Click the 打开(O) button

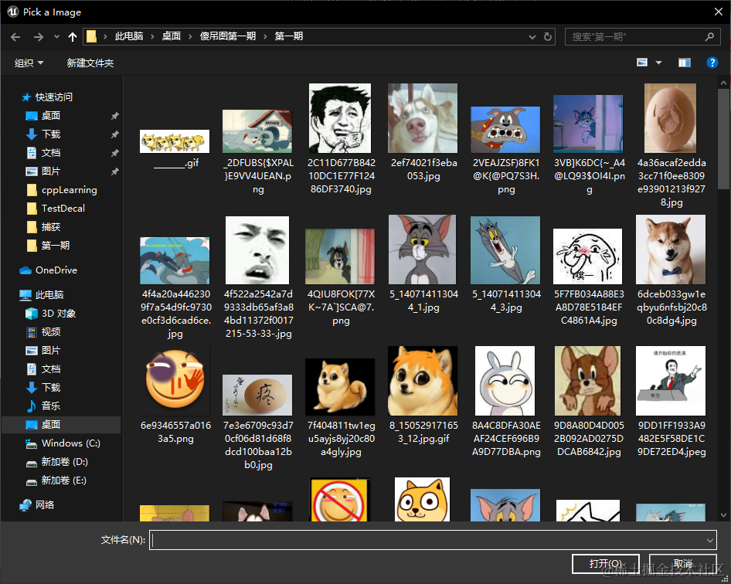(x=605, y=564)
